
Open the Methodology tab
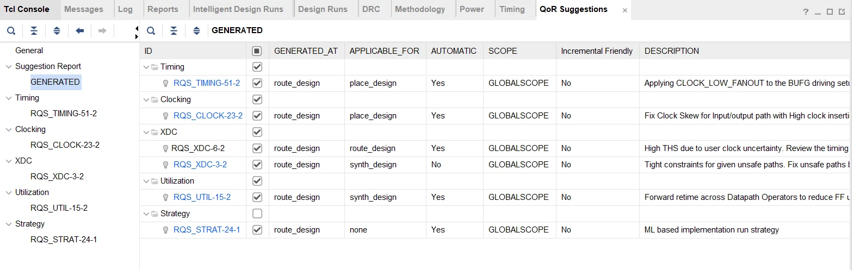[x=420, y=9]
